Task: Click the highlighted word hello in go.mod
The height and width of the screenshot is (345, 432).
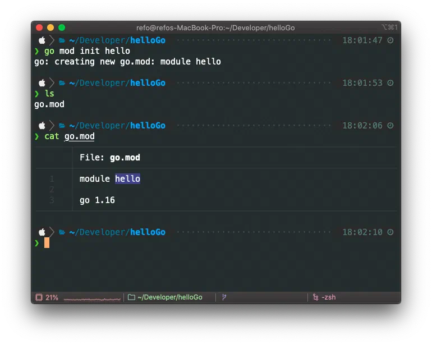Action: 127,179
